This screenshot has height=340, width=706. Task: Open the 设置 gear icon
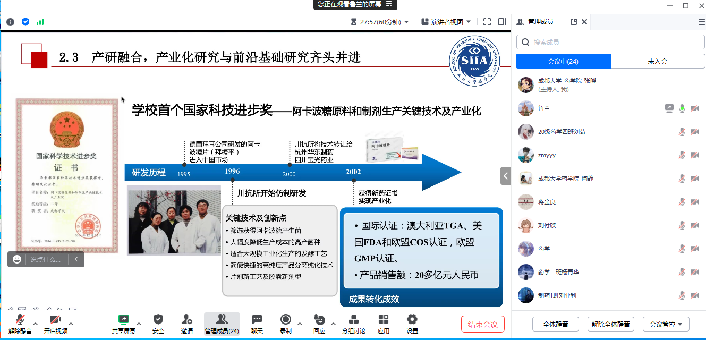412,319
